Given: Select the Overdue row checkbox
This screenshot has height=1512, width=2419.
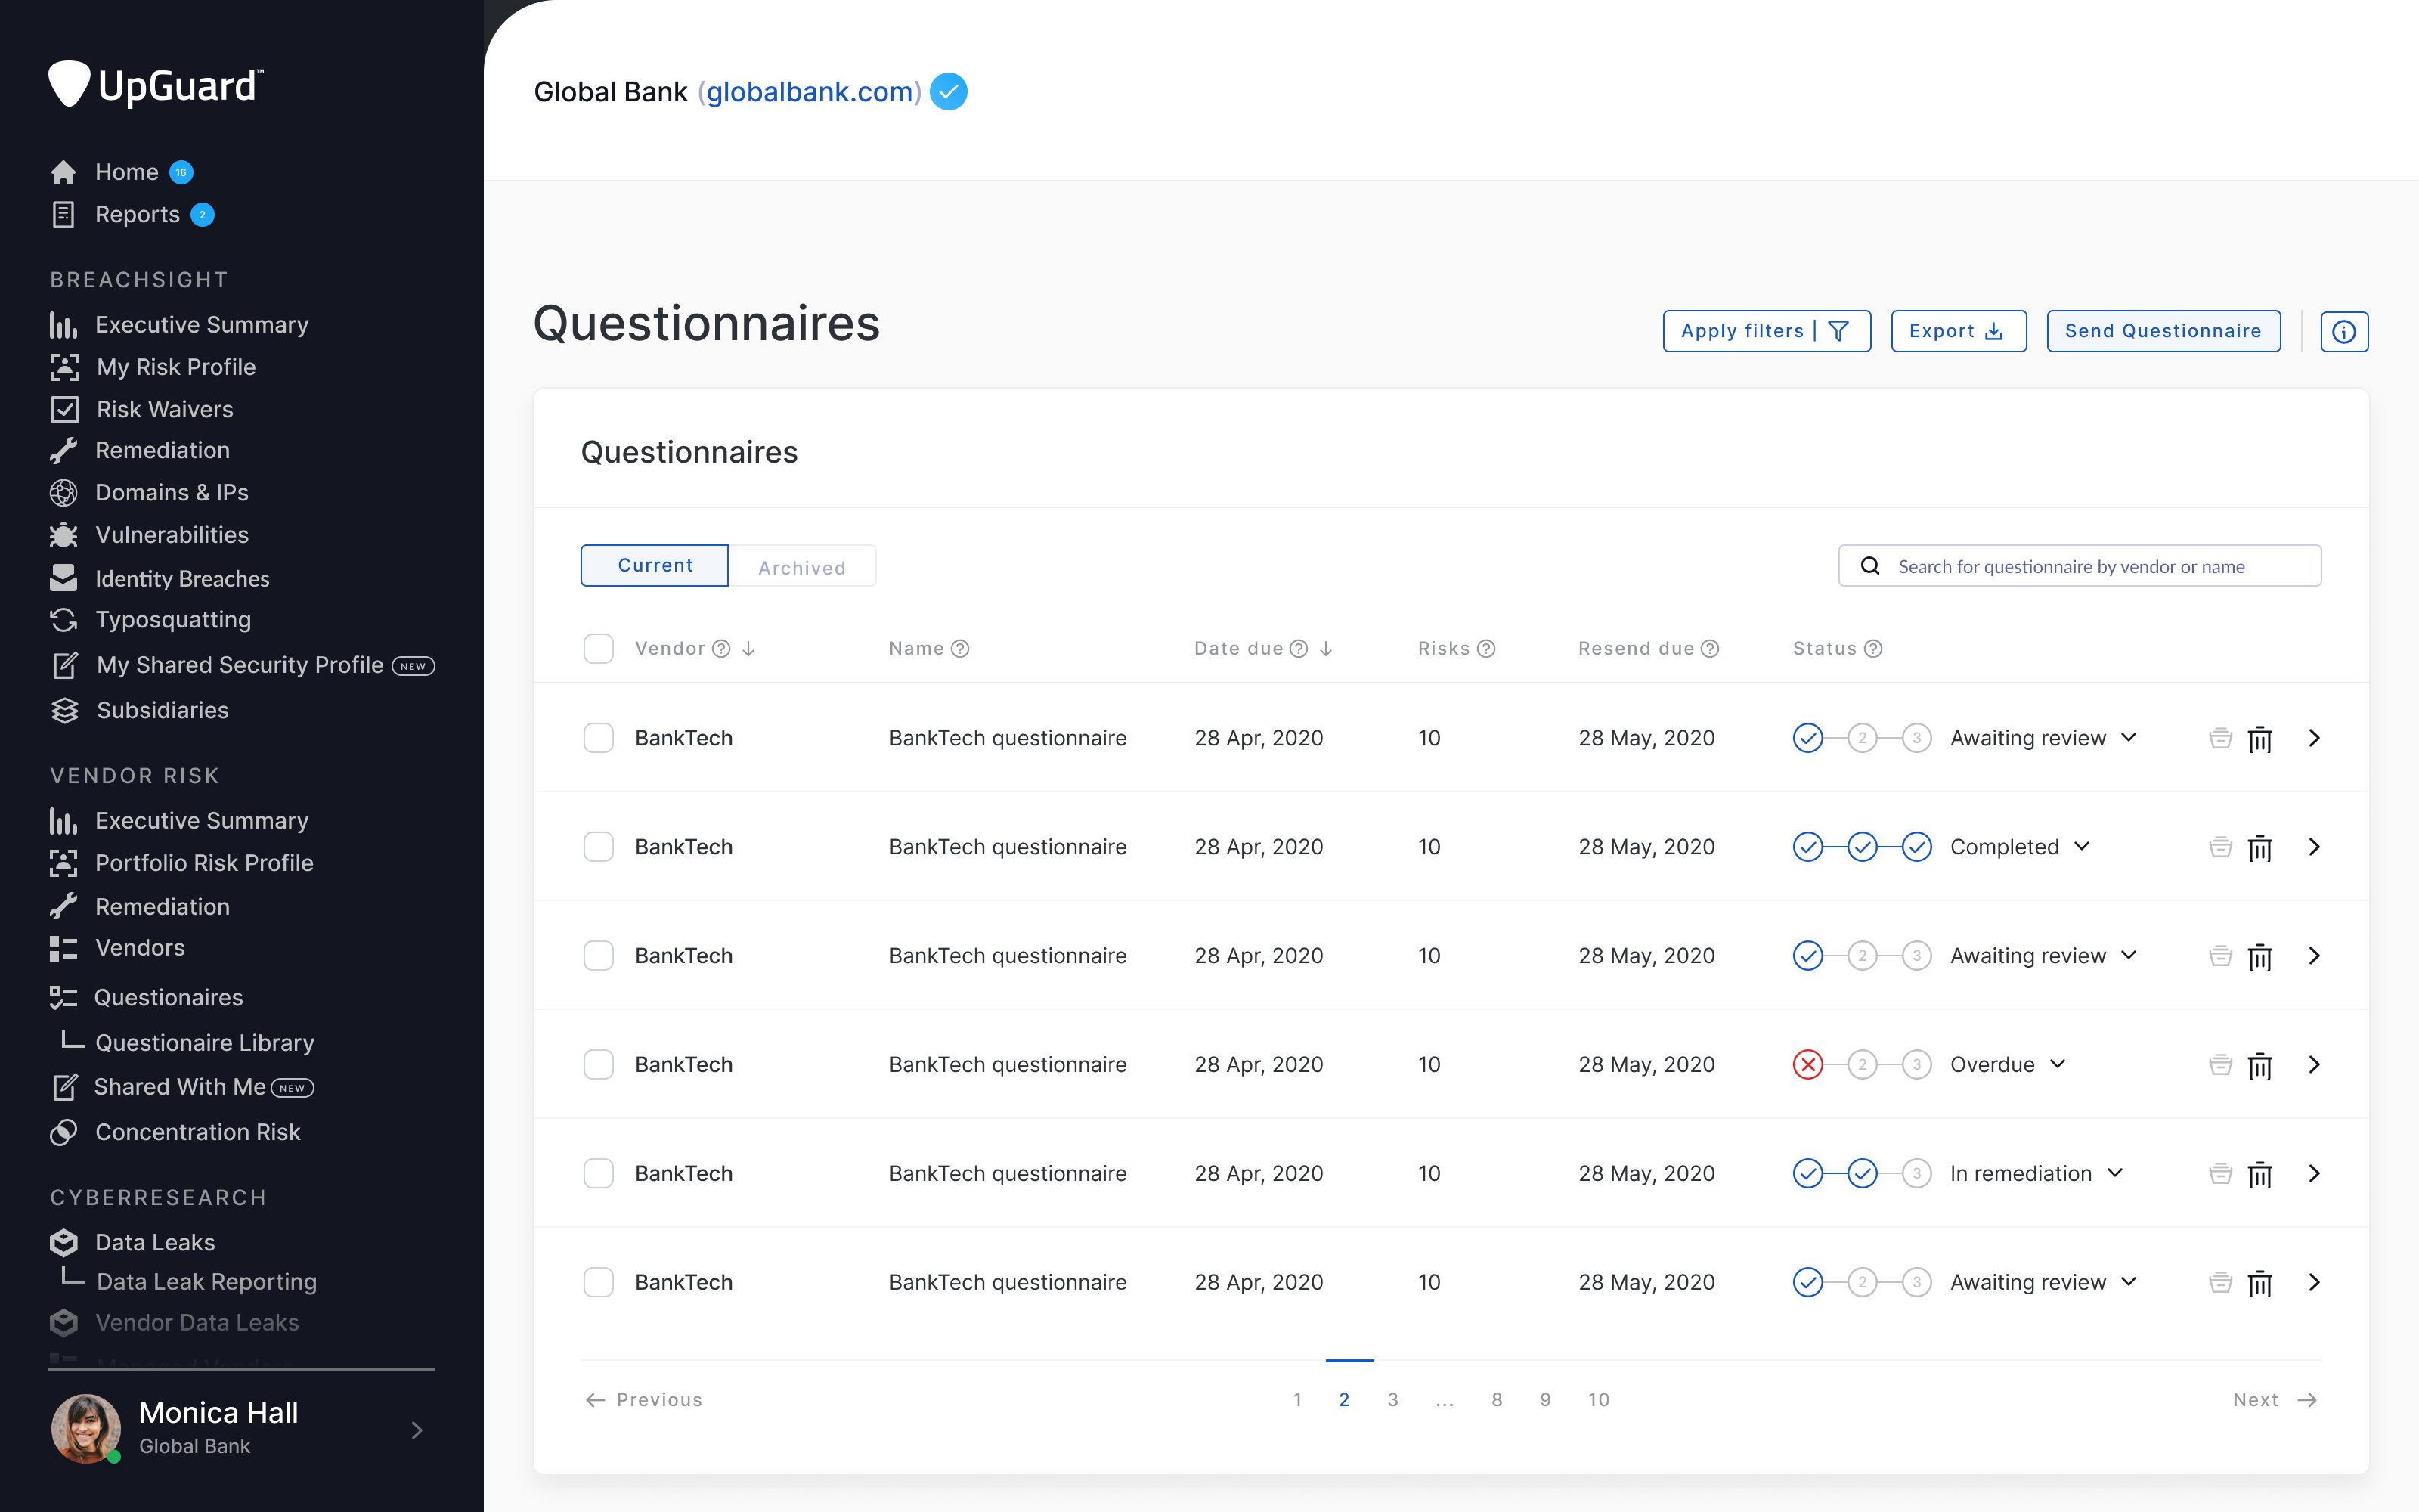Looking at the screenshot, I should (598, 1065).
